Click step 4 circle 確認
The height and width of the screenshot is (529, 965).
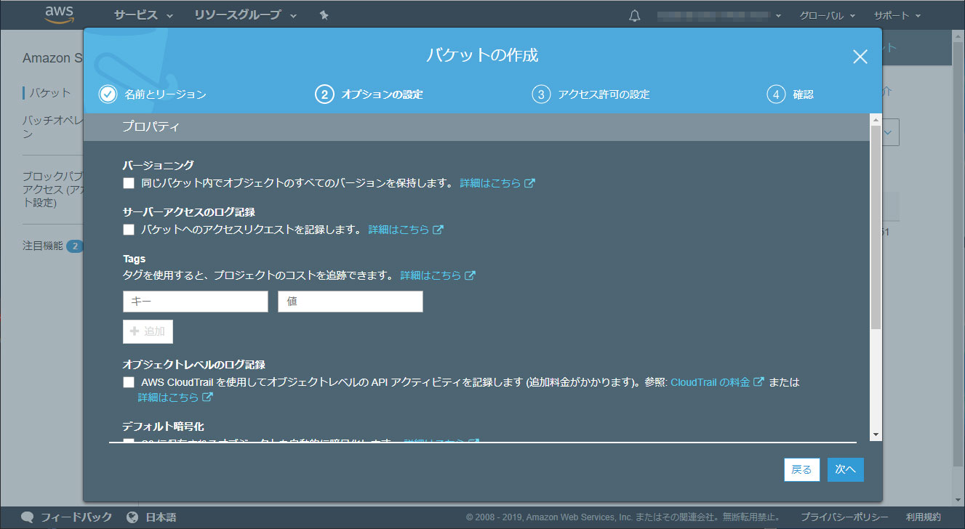(776, 94)
